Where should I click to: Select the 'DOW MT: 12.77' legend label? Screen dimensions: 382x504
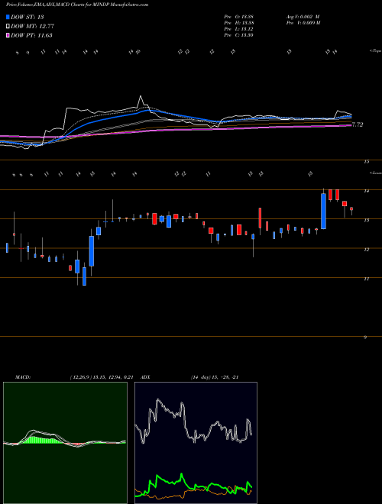(32, 27)
